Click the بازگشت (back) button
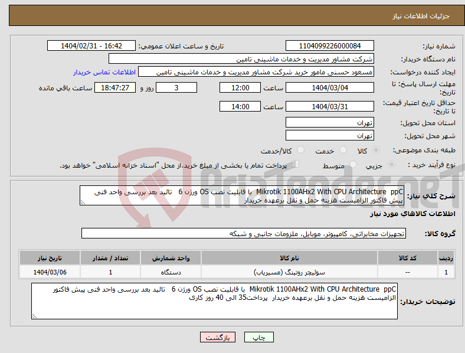This screenshot has height=353, width=465. click(218, 337)
